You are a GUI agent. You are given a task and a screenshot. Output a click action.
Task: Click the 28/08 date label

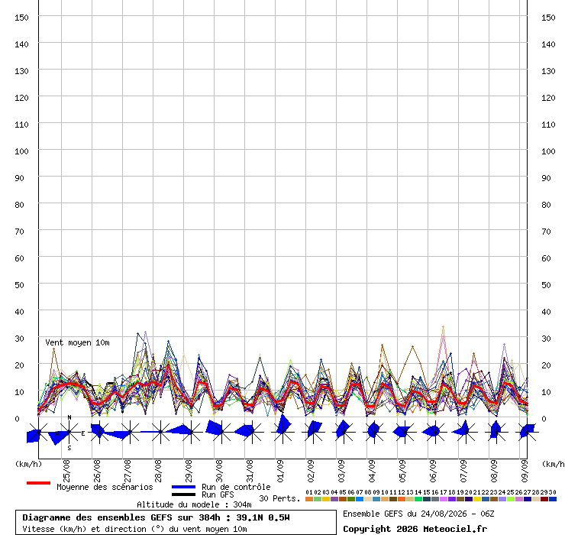click(x=158, y=471)
